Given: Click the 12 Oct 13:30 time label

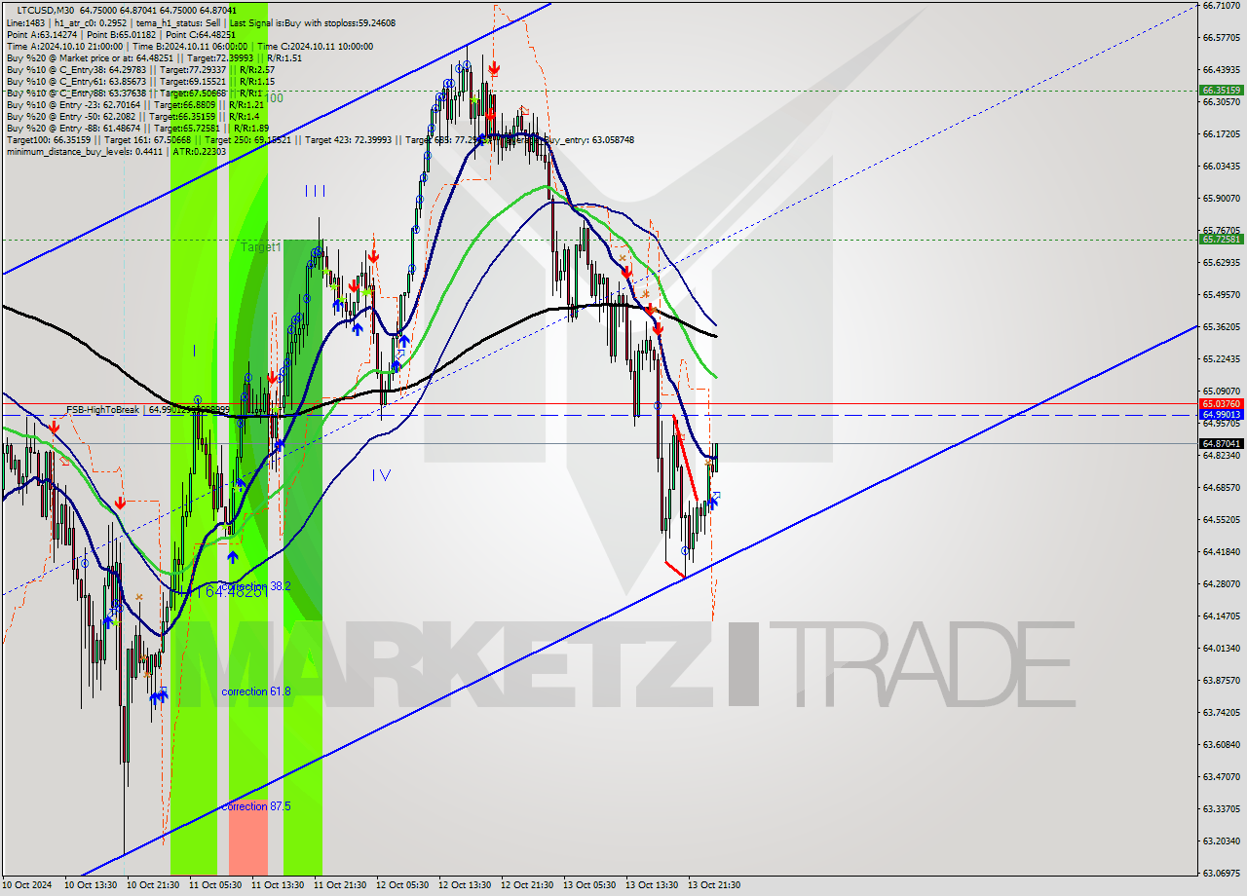Looking at the screenshot, I should [466, 885].
